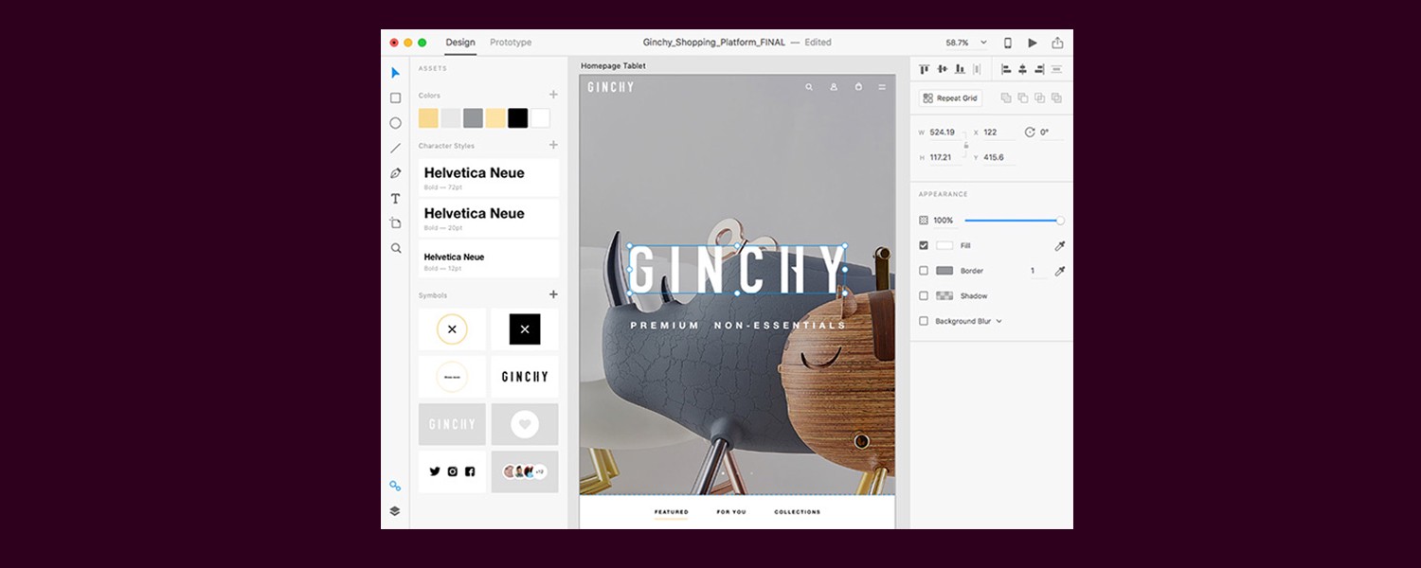The height and width of the screenshot is (568, 1421).
Task: Add a new Character Style with the plus
Action: 553,145
